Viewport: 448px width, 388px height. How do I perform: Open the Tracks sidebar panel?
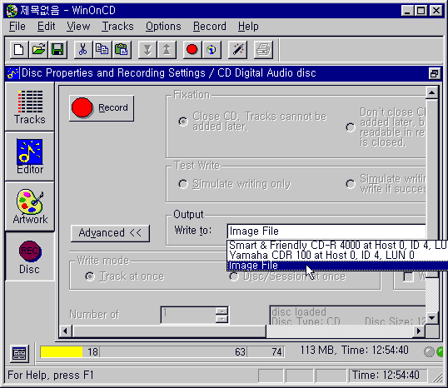tap(30, 107)
